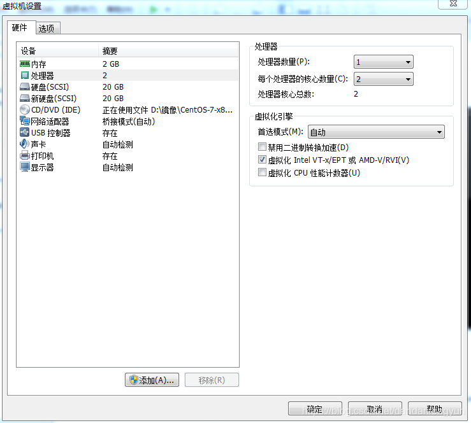Select the USB 控制器 row label
The height and width of the screenshot is (423, 471).
(50, 133)
